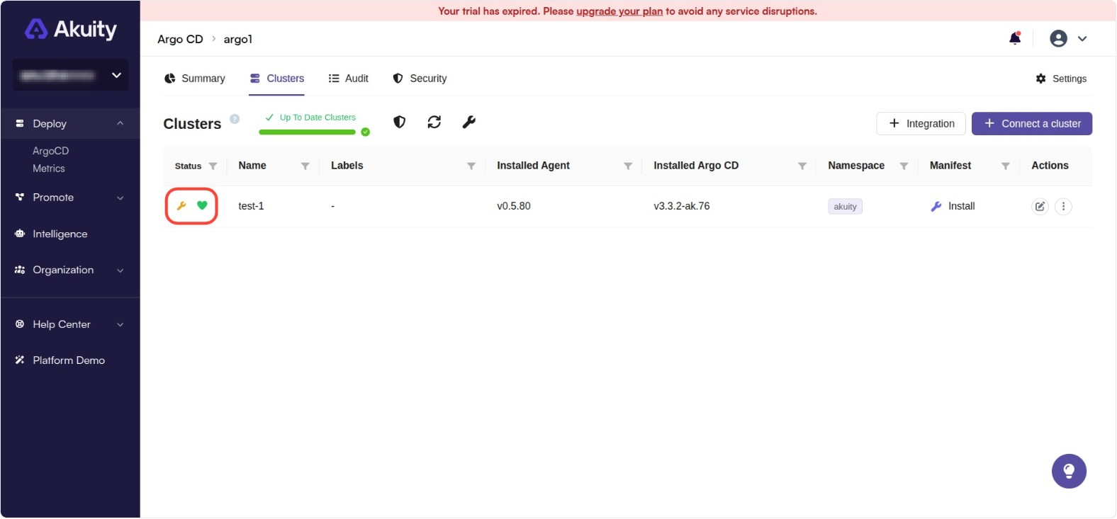Open instance Settings
Viewport: 1117px width, 519px height.
click(x=1061, y=79)
